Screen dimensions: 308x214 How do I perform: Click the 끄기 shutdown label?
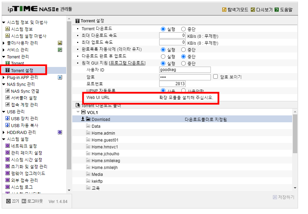[x=15, y=201]
